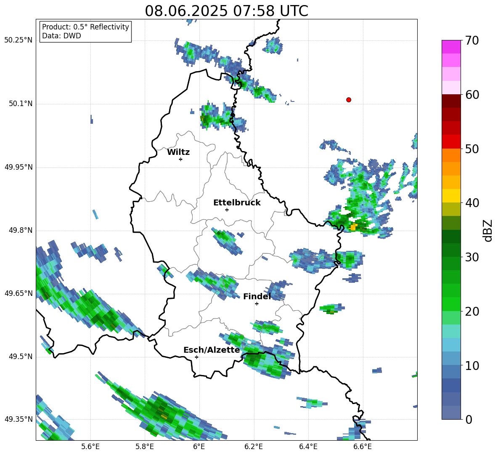Click the 6.2°E longitude label
The image size is (498, 455).
pyautogui.click(x=254, y=447)
